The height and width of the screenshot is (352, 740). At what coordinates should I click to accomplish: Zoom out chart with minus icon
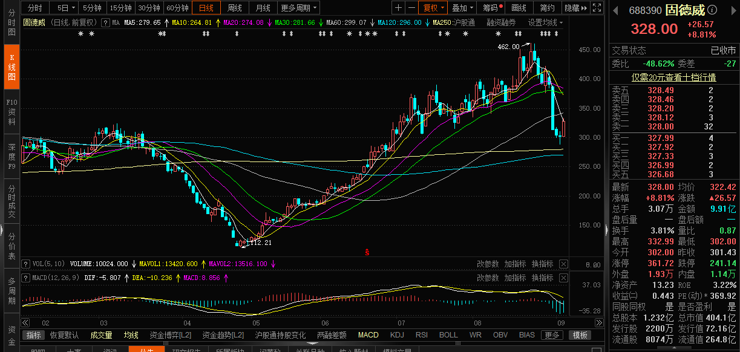point(412,8)
